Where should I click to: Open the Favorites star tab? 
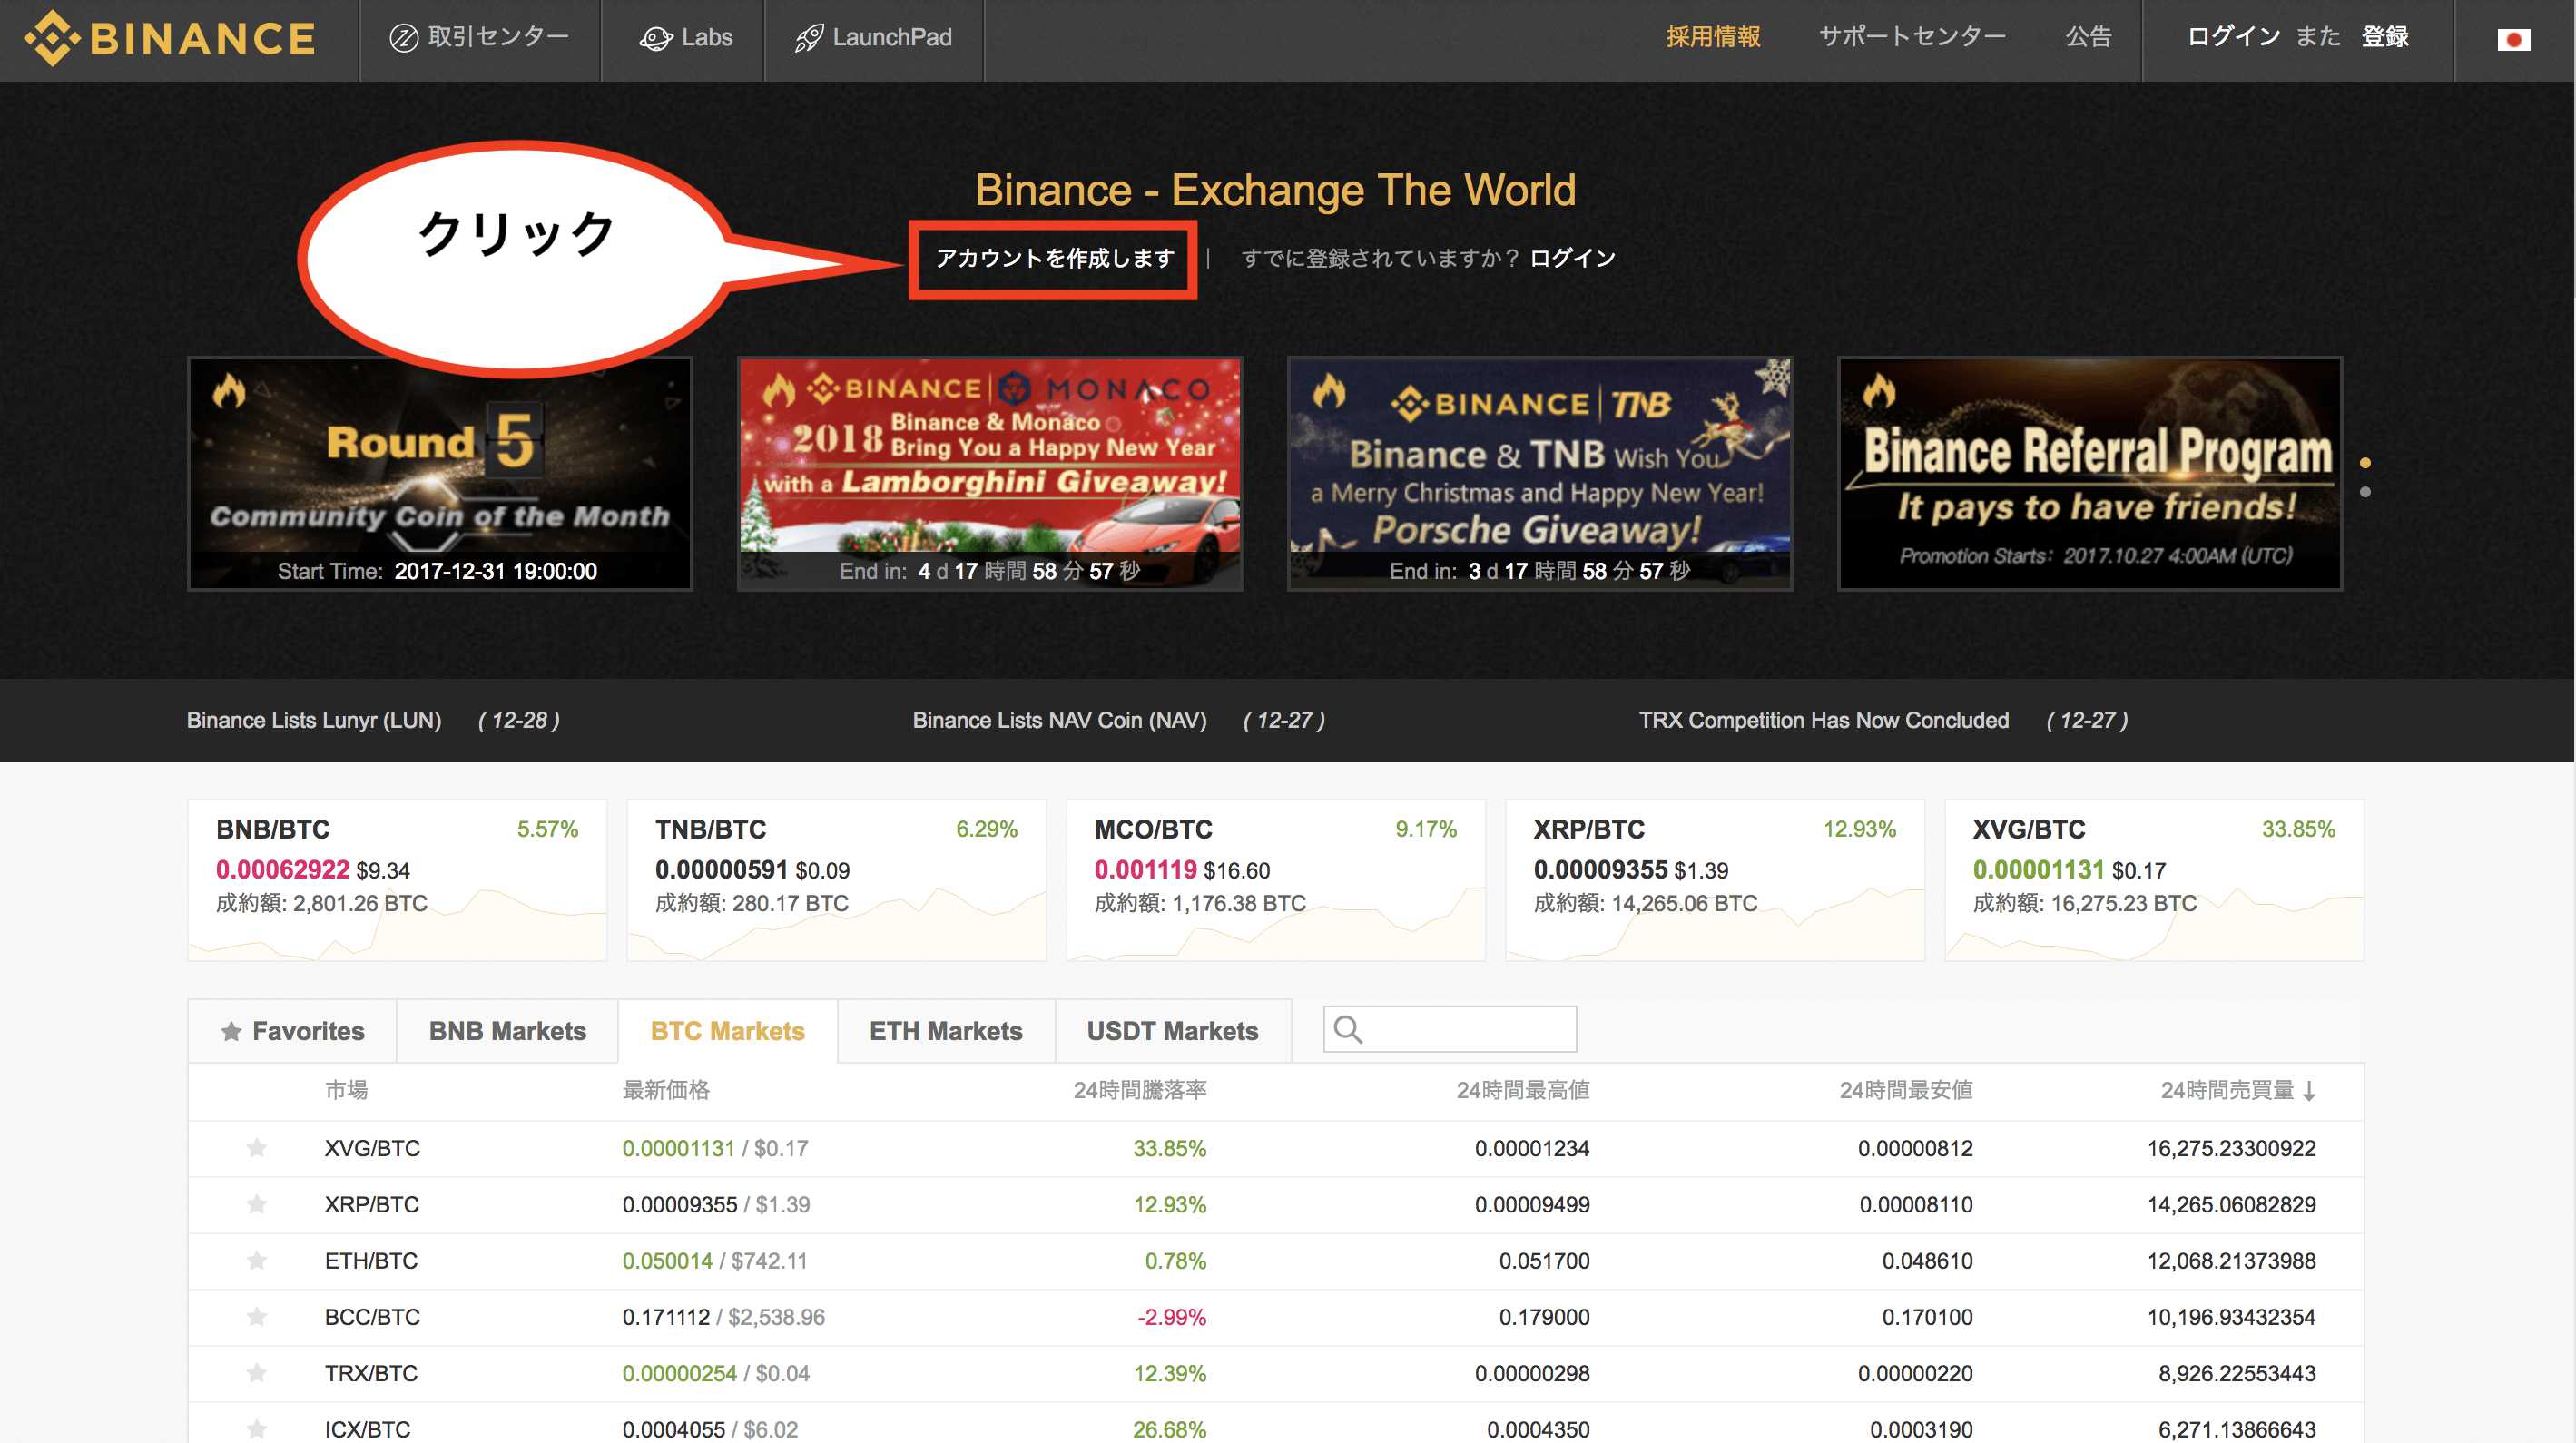[292, 1031]
